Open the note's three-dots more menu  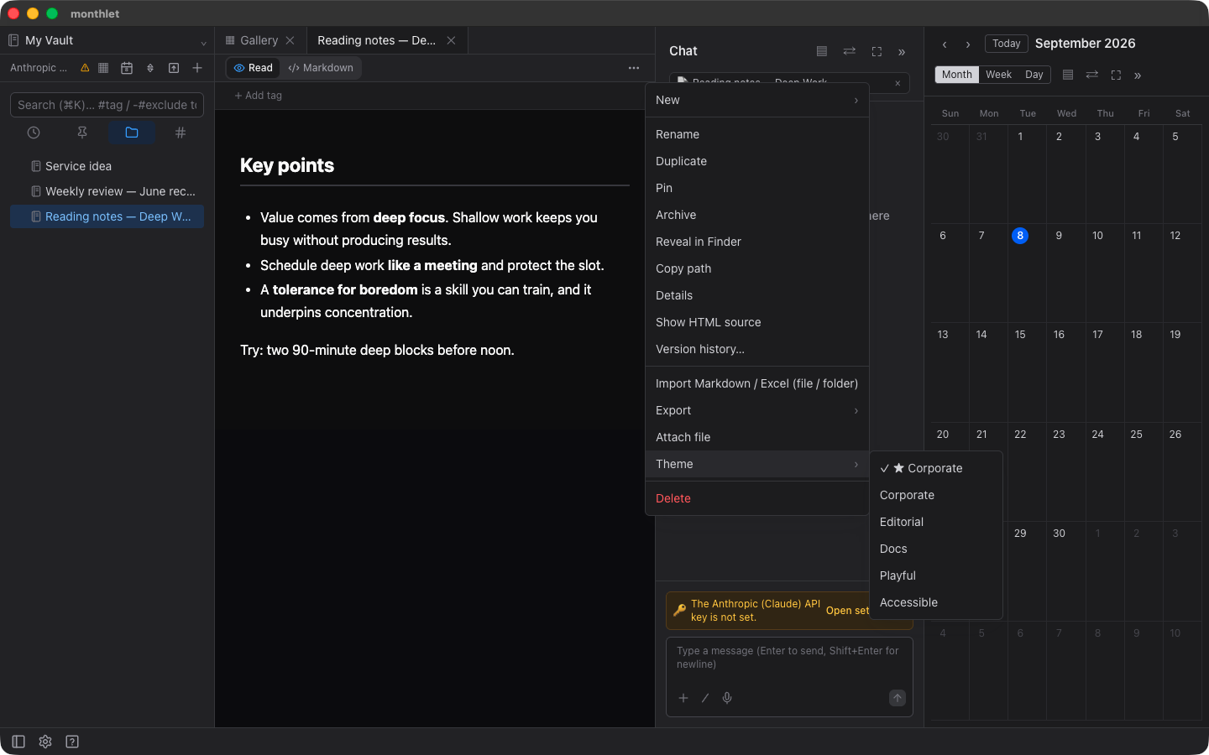point(634,68)
